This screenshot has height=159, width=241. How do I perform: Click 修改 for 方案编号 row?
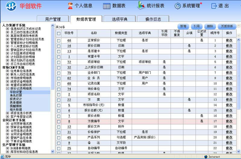[229, 121]
